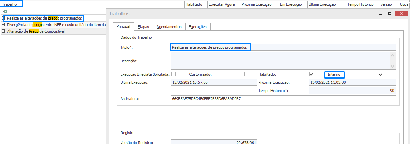Click the Assinatura hash field

(283, 99)
